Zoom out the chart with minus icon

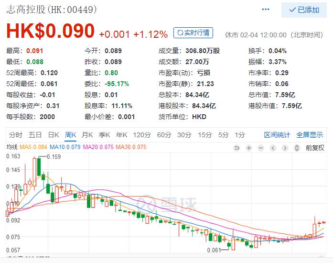point(261,148)
